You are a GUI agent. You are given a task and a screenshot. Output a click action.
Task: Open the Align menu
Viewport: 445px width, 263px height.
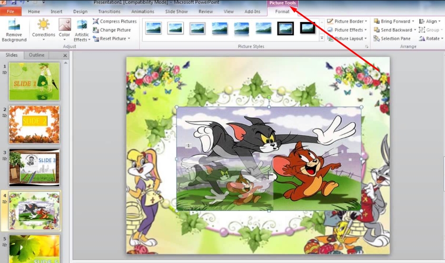click(430, 21)
